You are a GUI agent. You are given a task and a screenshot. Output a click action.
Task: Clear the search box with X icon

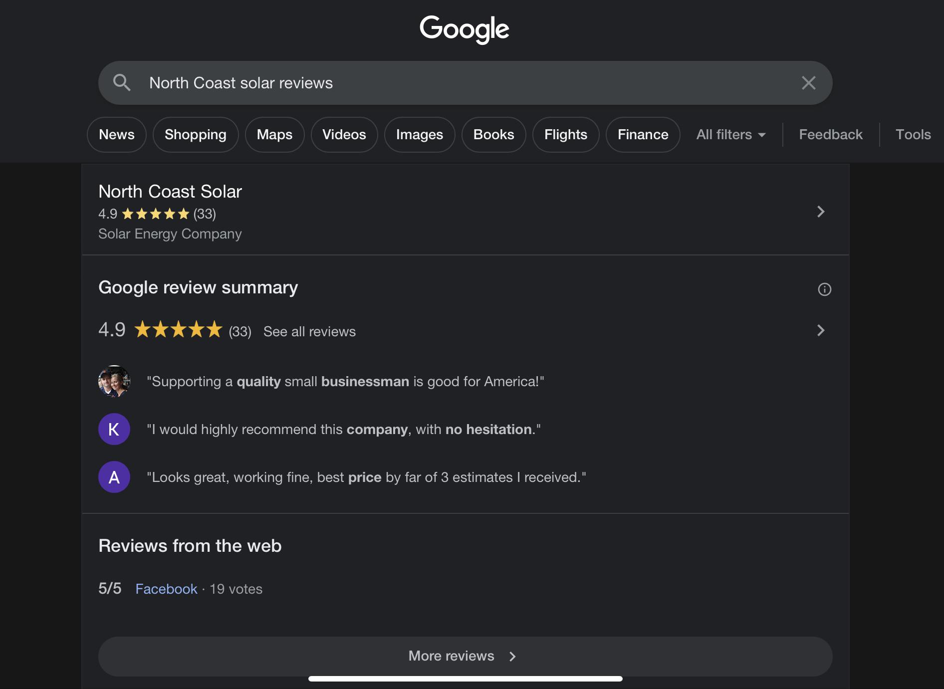click(x=808, y=83)
